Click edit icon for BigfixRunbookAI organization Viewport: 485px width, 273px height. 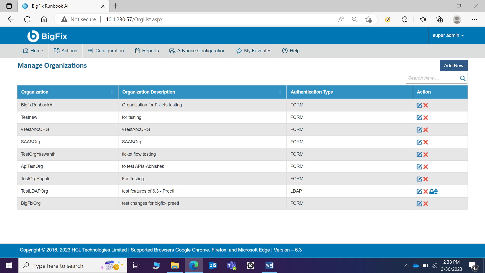click(x=419, y=105)
